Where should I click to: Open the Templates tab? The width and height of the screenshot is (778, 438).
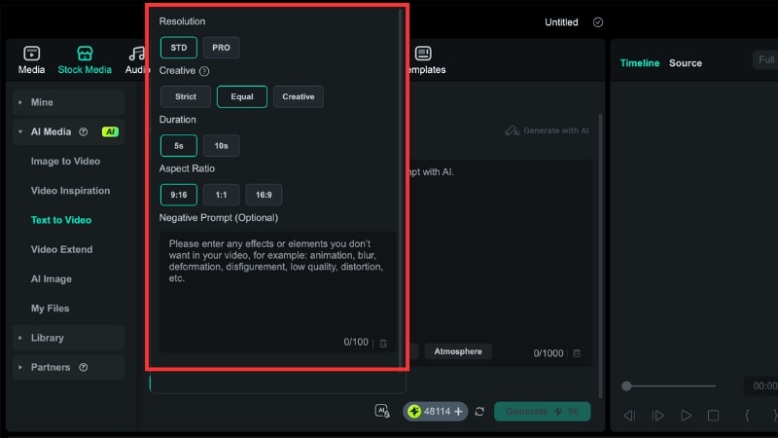(x=427, y=60)
